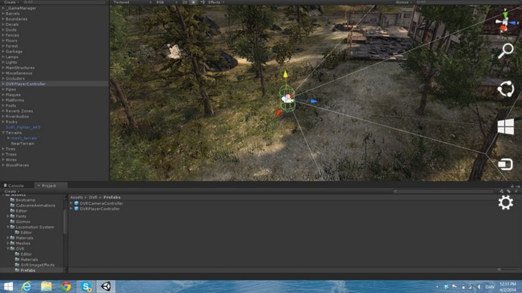Select NearTerrain in the Hierarchy

tap(23, 144)
